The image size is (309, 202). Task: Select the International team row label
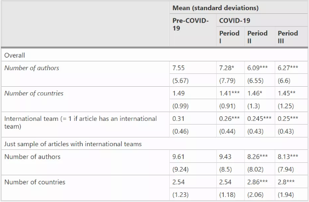[81, 122]
